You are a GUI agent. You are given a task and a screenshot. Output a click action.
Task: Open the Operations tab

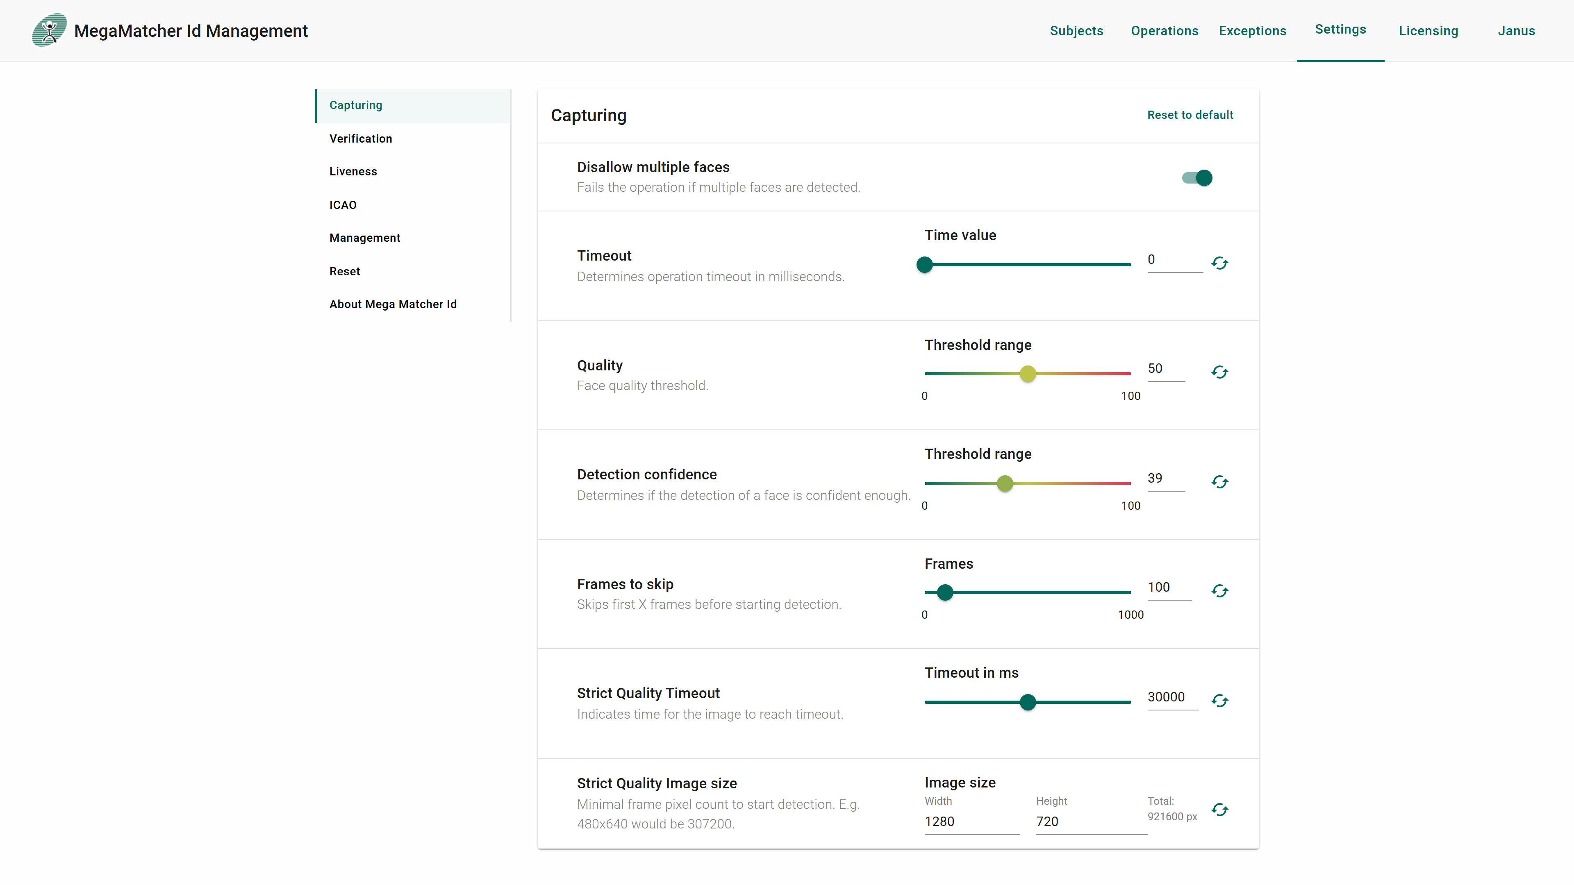coord(1165,31)
